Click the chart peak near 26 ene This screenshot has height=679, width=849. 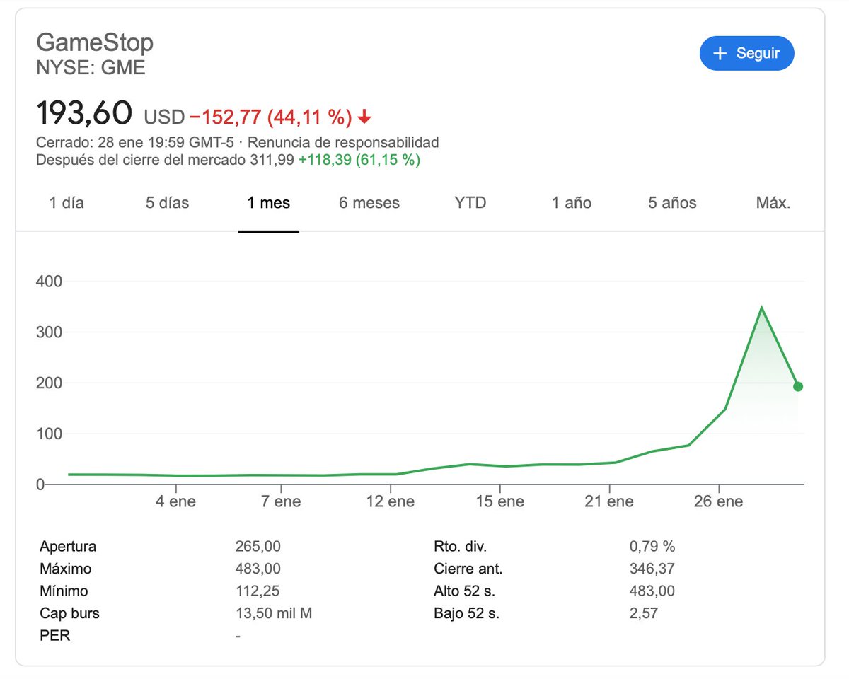[762, 307]
